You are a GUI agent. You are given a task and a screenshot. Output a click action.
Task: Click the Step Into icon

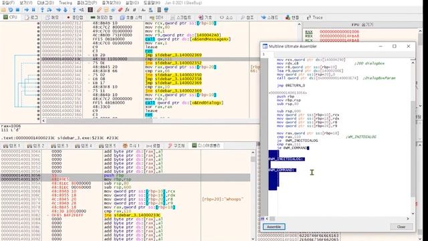(x=42, y=10)
